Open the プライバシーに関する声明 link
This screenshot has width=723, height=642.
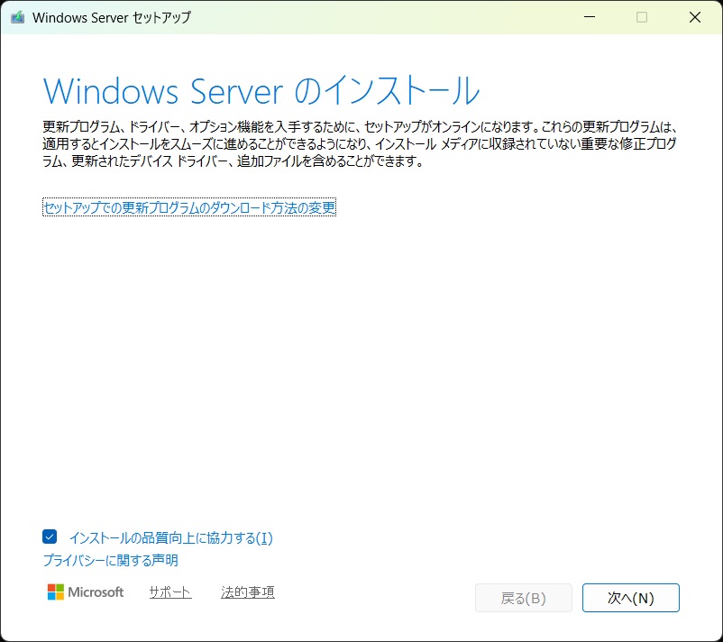pos(110,561)
